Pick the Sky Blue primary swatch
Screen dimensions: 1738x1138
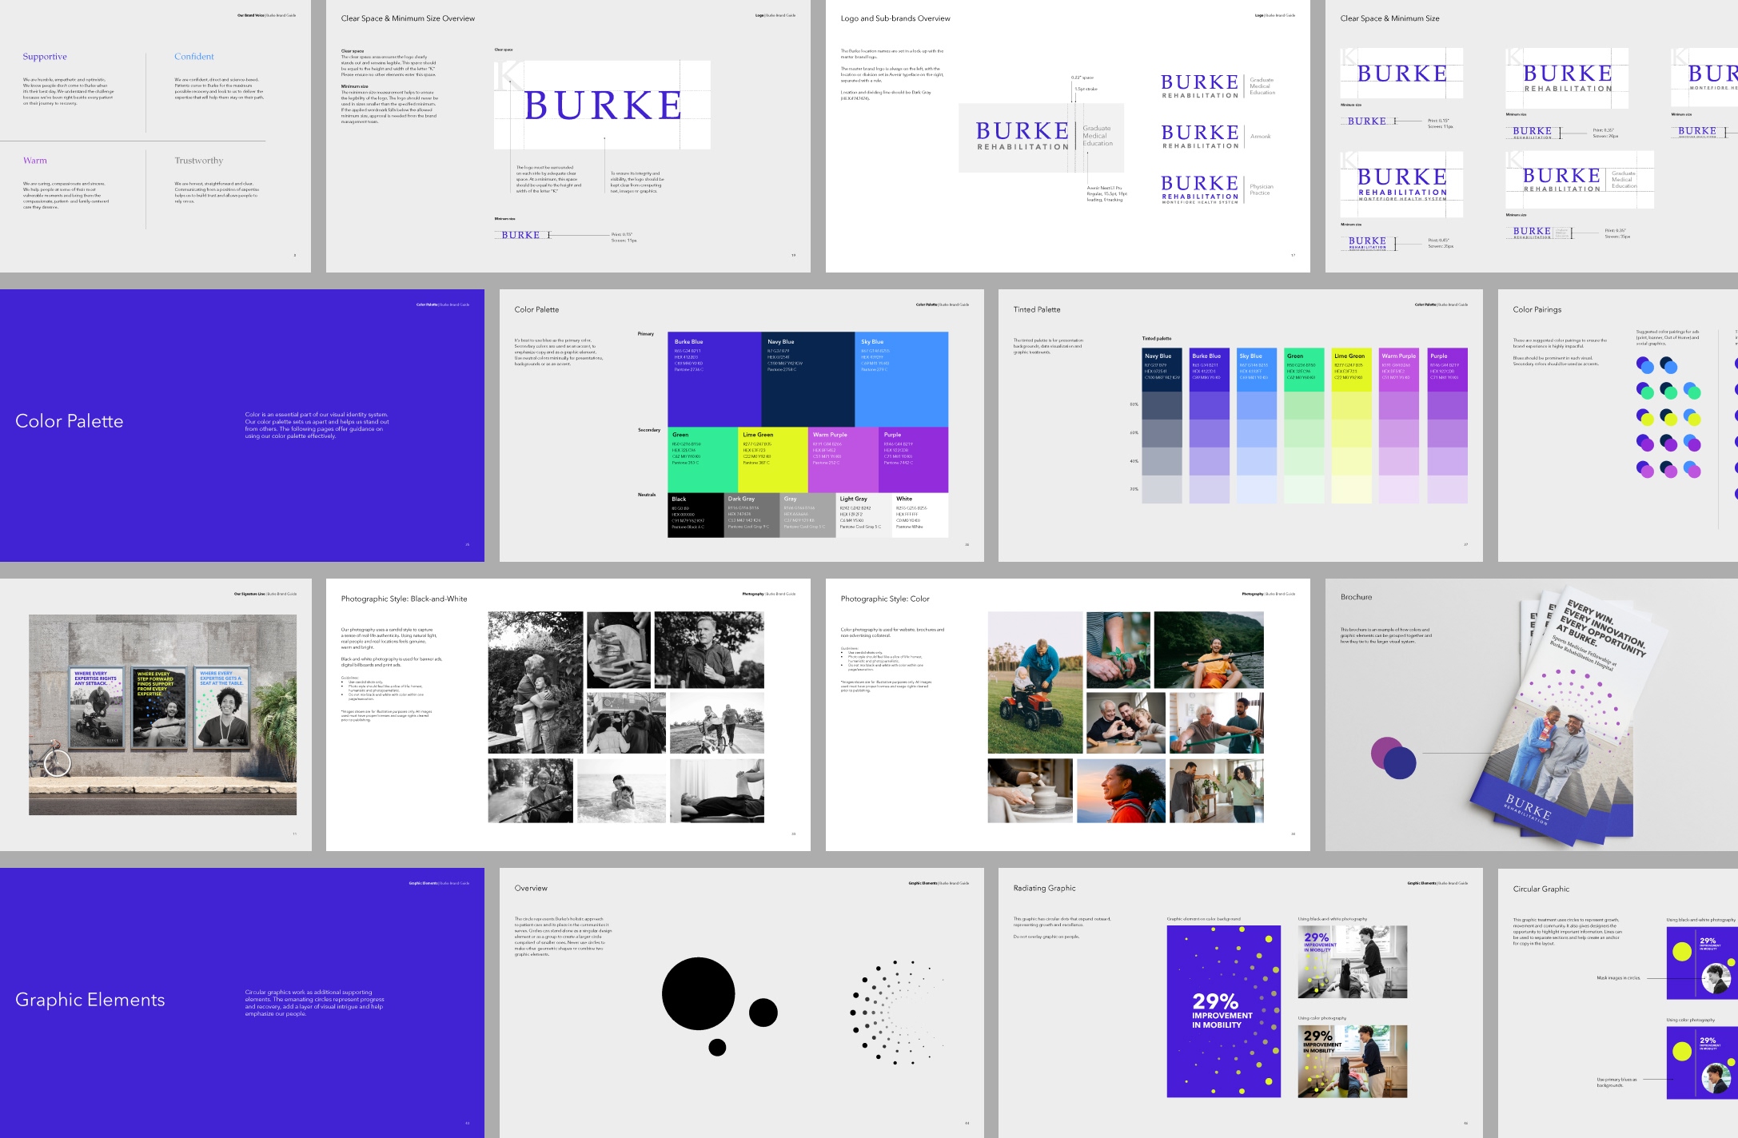point(901,379)
